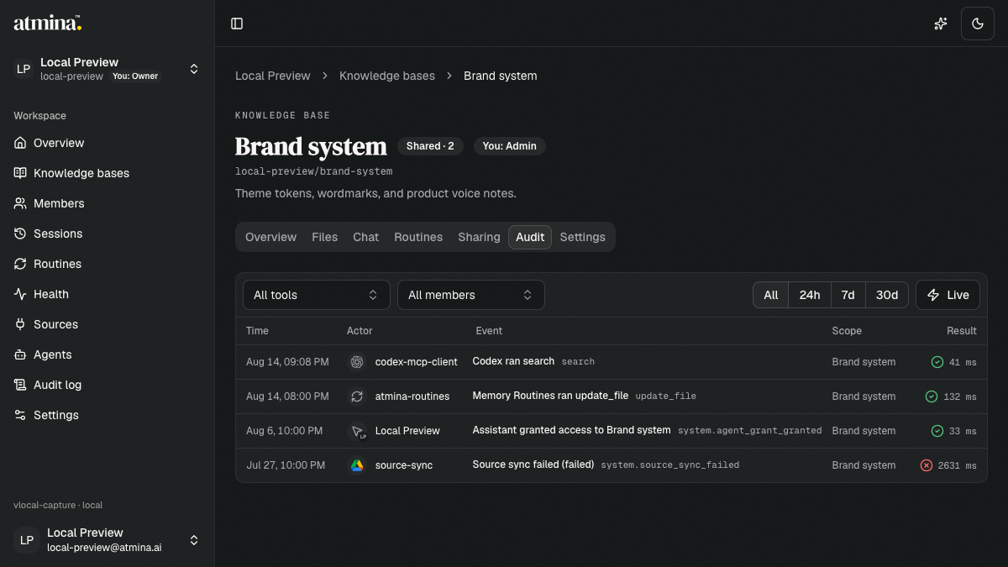Open Knowledge bases in the sidebar
This screenshot has width=1008, height=567.
(108, 173)
